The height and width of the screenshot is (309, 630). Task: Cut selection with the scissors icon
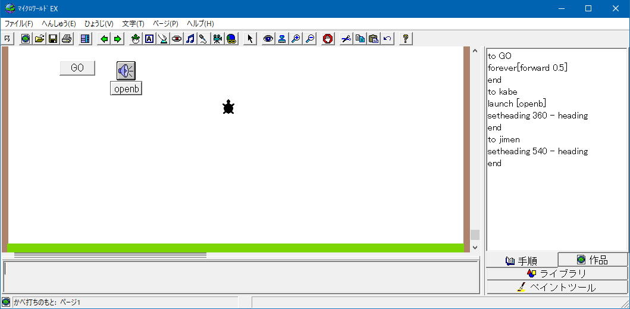pos(346,39)
